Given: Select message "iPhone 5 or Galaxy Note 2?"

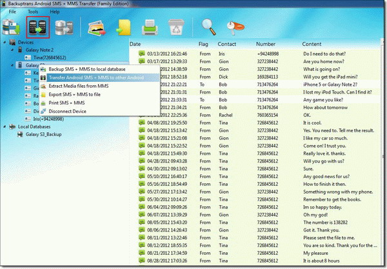Looking at the screenshot, I should pyautogui.click(x=330, y=85).
